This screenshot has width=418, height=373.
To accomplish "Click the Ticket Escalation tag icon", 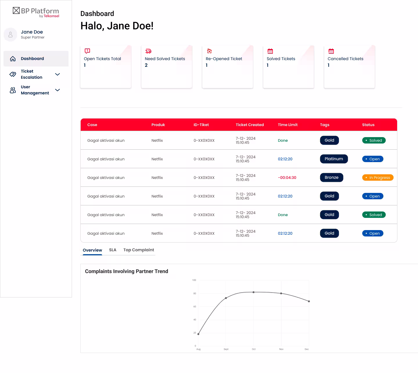I will pyautogui.click(x=13, y=74).
